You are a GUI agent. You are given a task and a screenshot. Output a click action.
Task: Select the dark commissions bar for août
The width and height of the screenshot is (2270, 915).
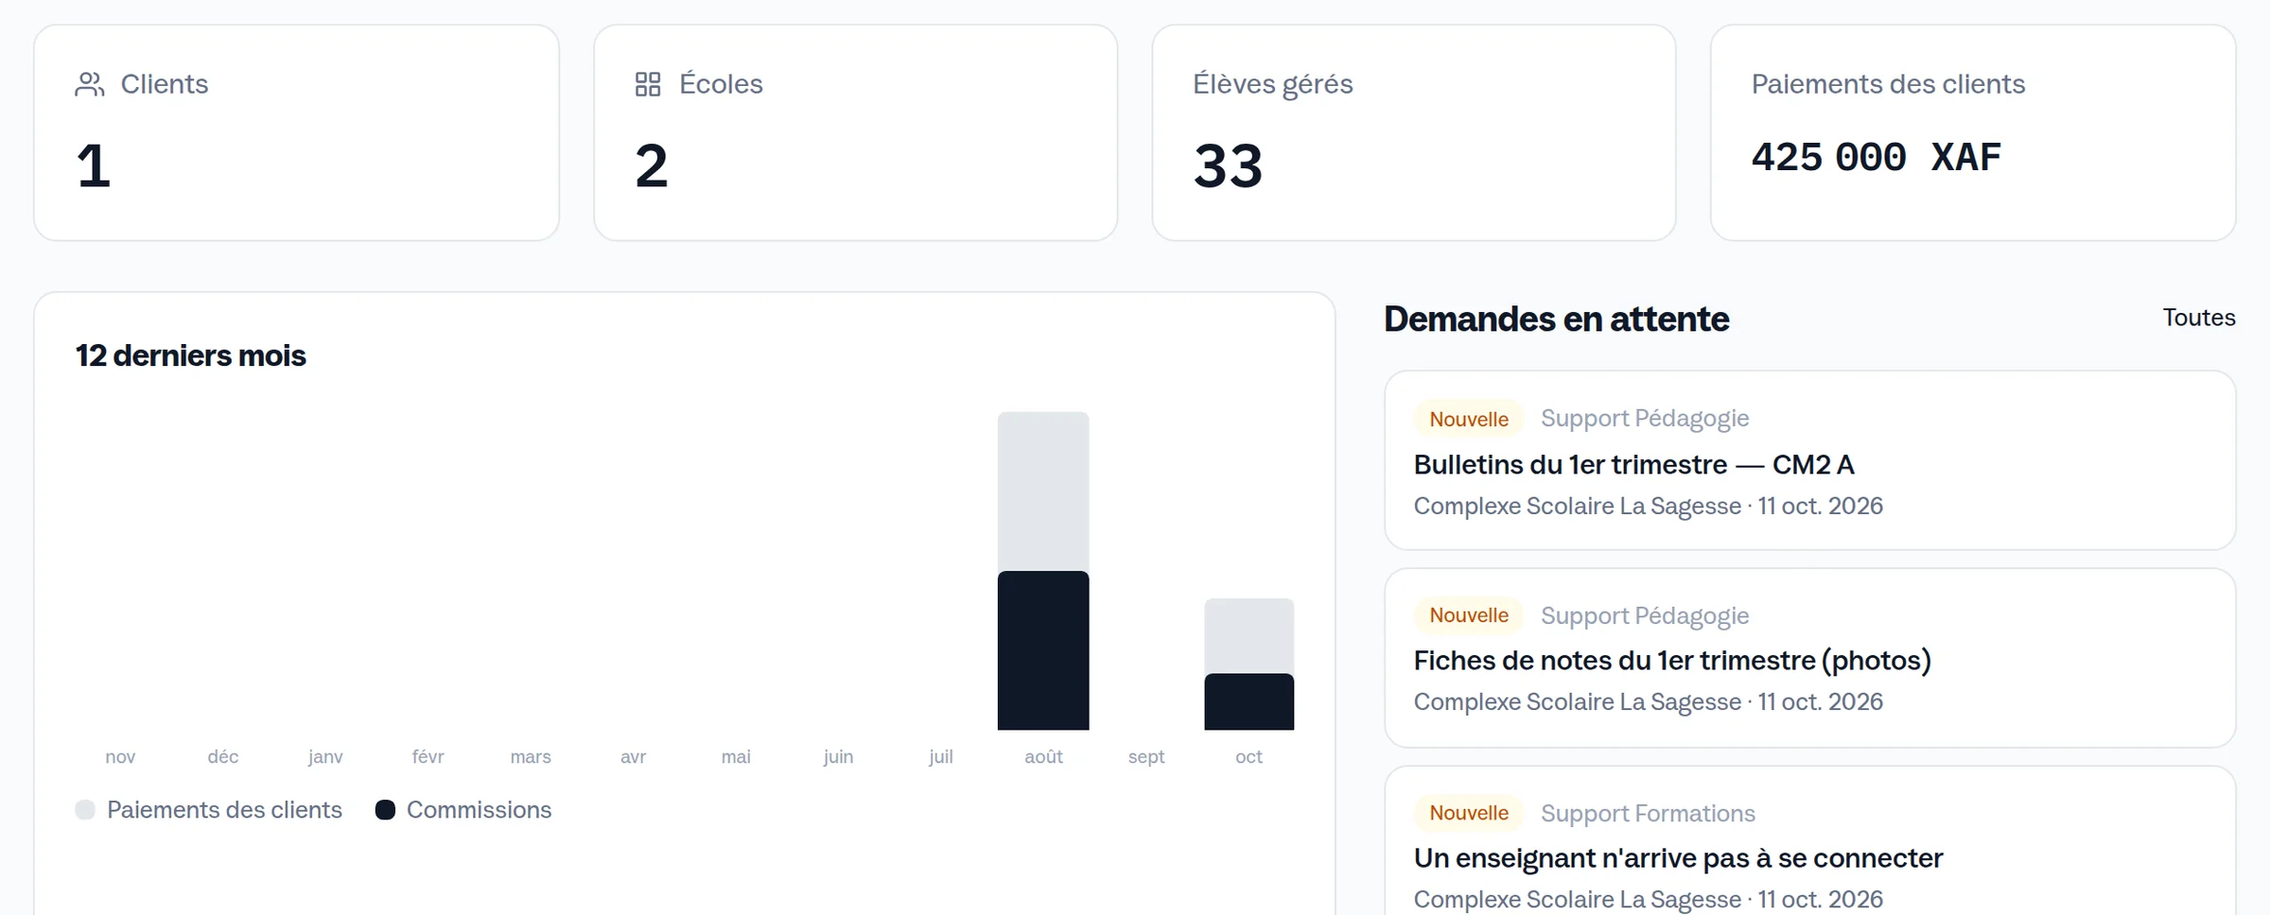1043,650
